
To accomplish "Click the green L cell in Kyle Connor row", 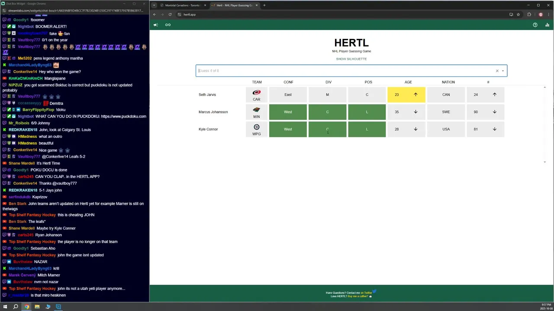I will (367, 129).
